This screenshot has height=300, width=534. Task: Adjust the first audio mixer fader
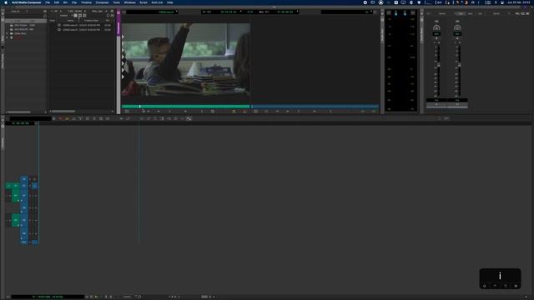439,65
